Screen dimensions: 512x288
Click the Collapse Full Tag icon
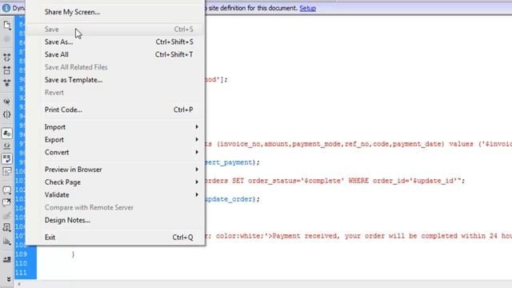click(x=7, y=58)
